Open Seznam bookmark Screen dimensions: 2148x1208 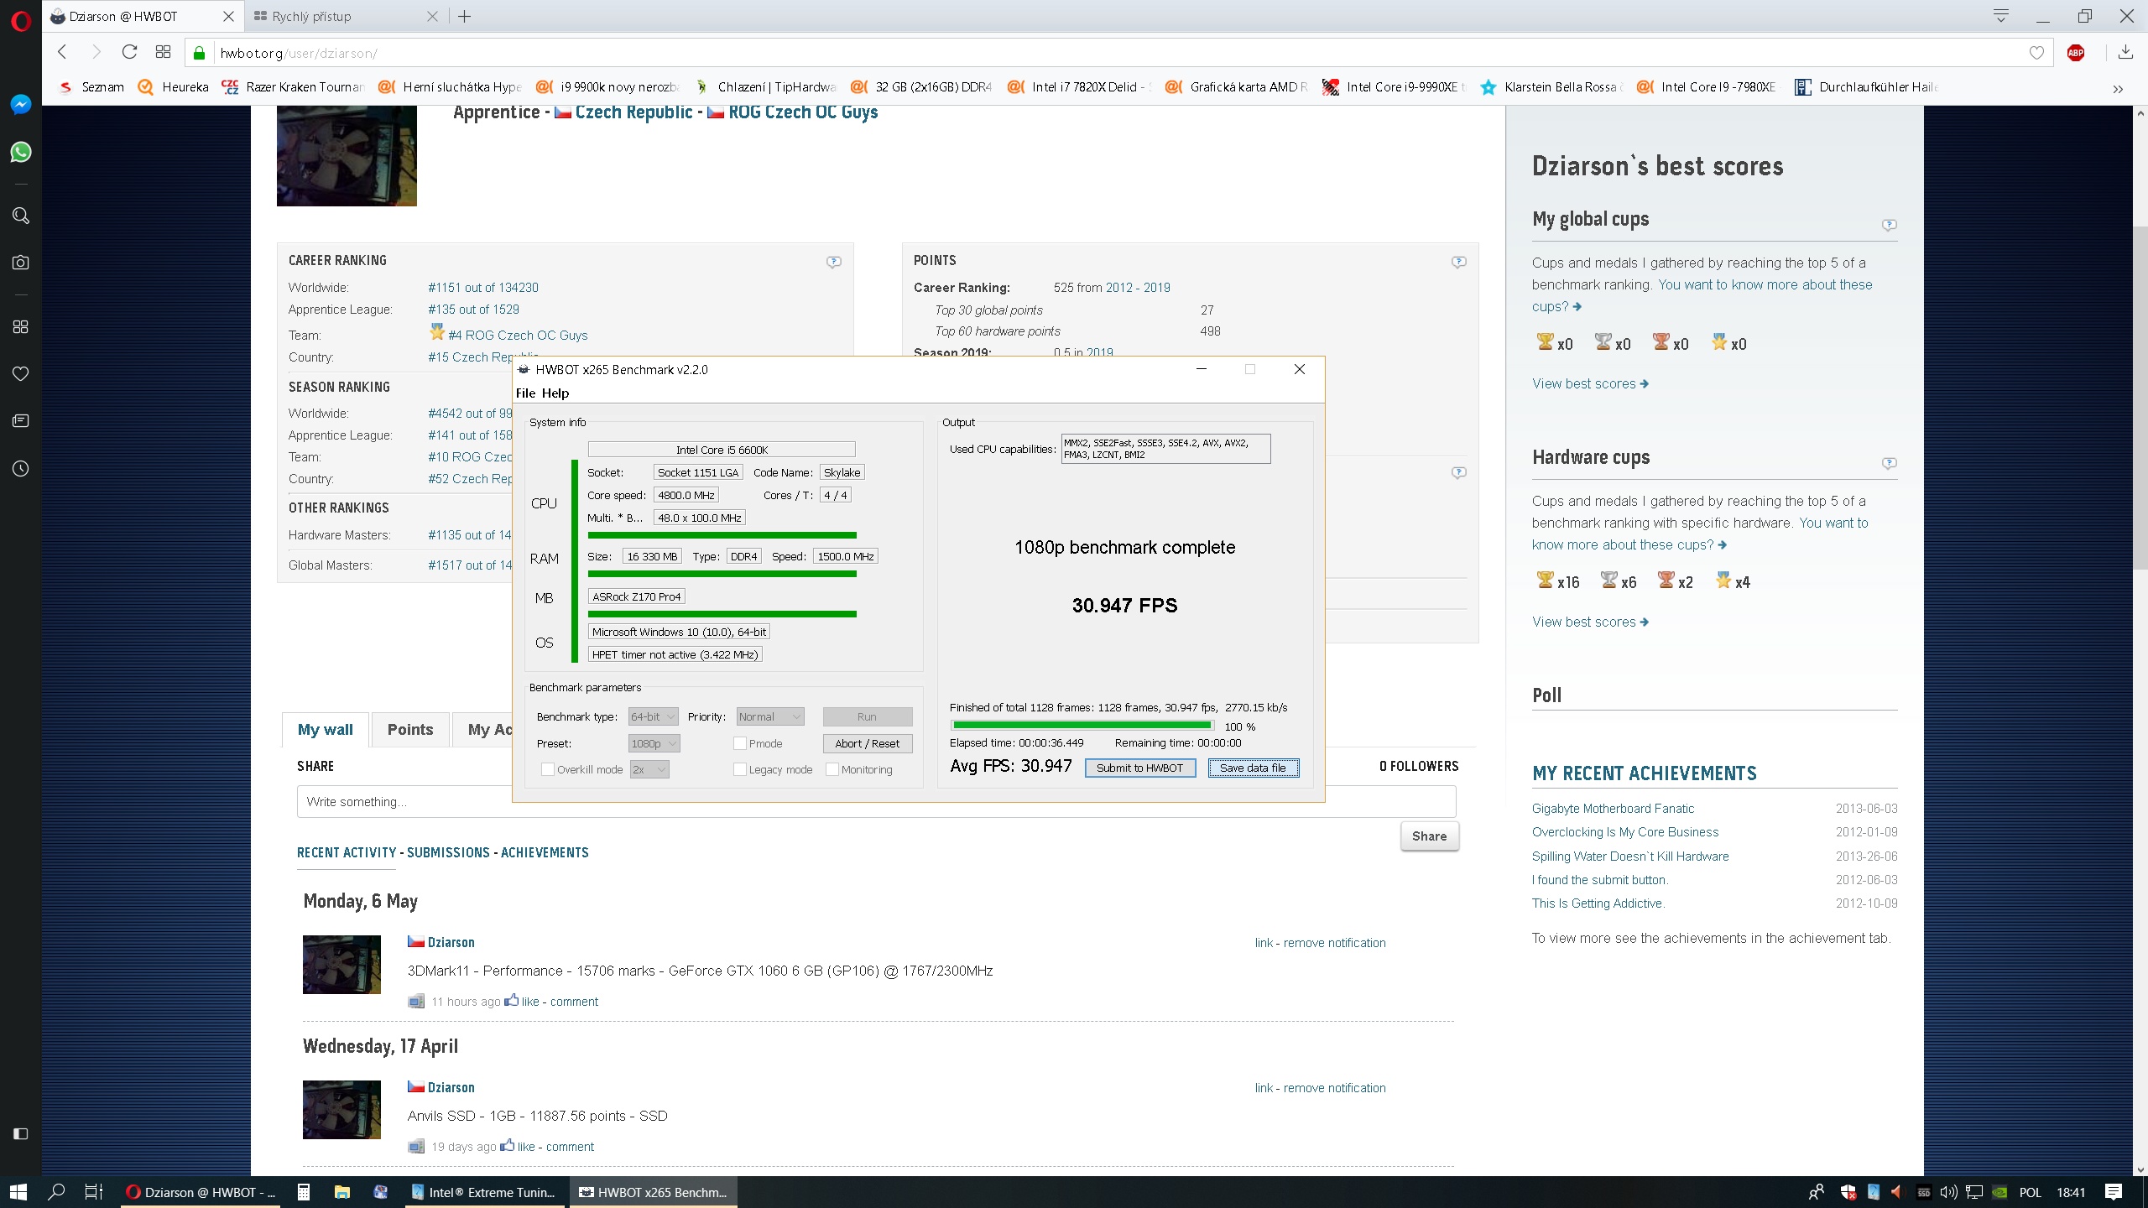pos(91,87)
